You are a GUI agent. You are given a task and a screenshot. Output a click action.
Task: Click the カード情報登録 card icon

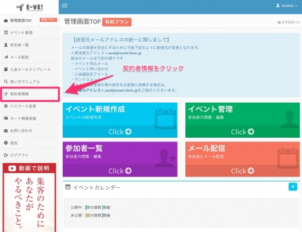(6, 118)
